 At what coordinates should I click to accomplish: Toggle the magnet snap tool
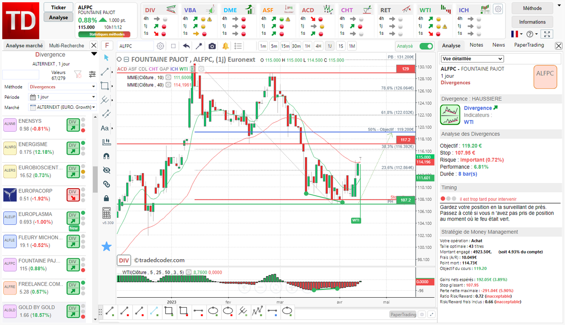click(x=106, y=156)
